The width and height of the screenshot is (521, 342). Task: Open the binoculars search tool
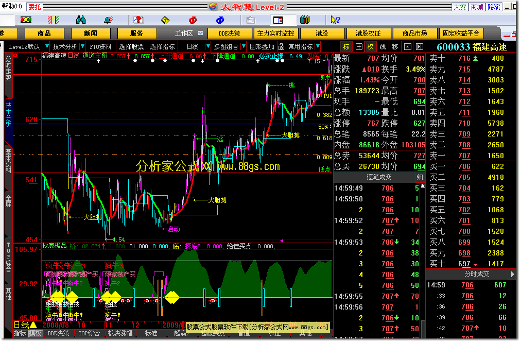[81, 20]
